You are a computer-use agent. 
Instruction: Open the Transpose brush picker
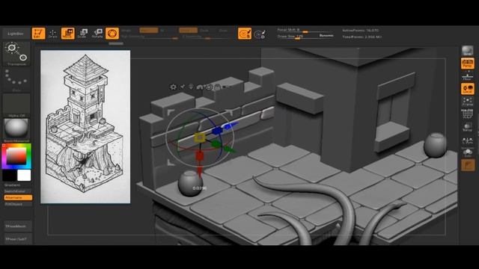pos(16,54)
